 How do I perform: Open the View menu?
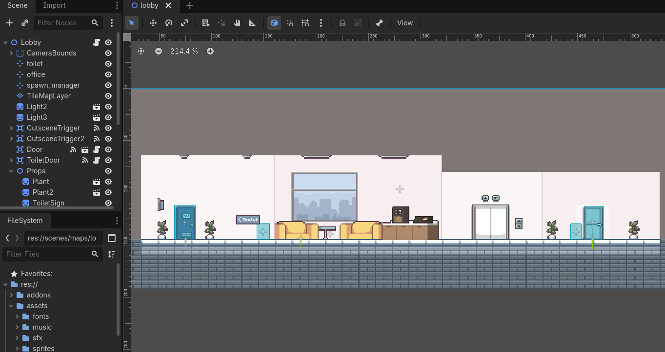[x=405, y=23]
